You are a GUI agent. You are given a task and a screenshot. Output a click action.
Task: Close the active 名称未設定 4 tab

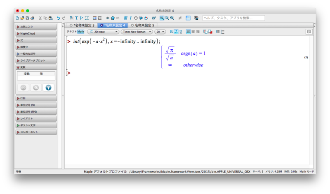coord(101,25)
